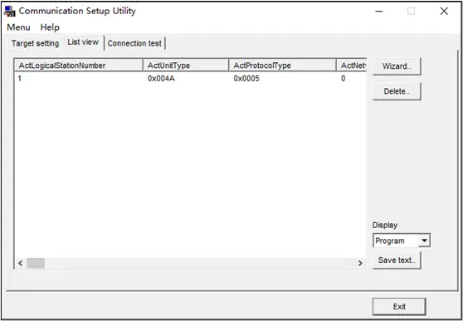The image size is (463, 321).
Task: Click the horizontal scrollbar right arrow
Action: click(x=360, y=263)
